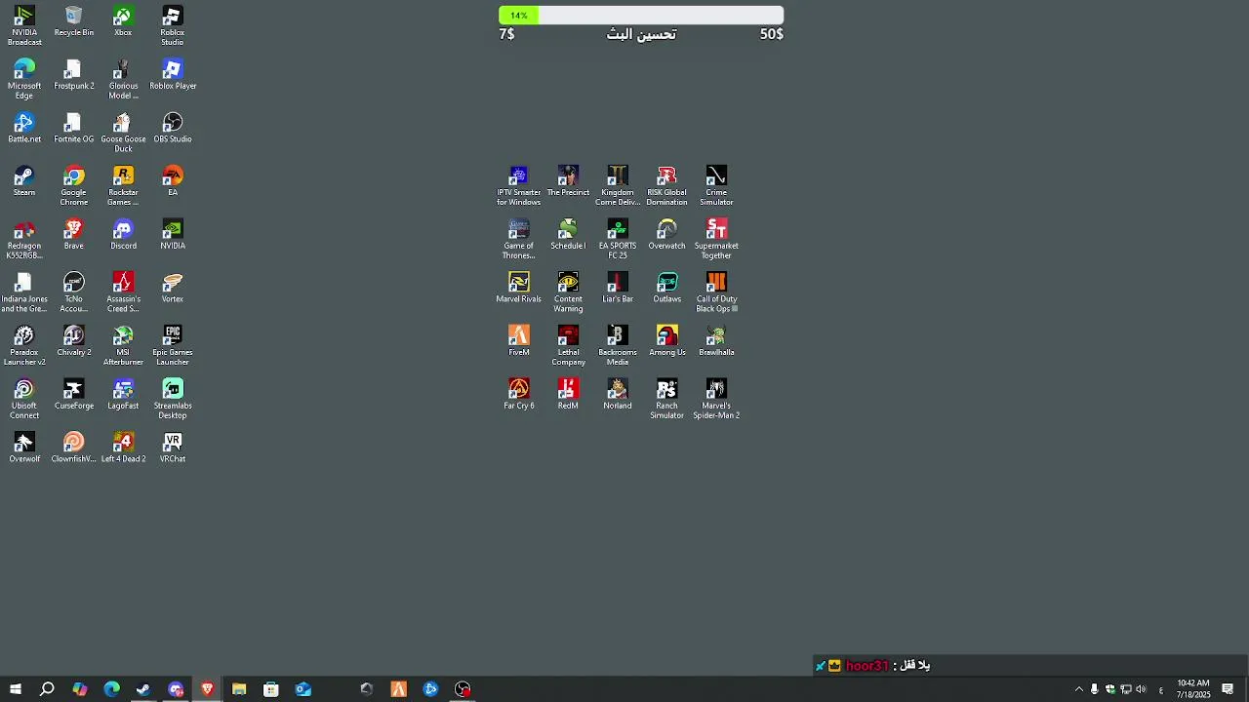Select the Among Us shortcut
The image size is (1249, 702).
667,341
